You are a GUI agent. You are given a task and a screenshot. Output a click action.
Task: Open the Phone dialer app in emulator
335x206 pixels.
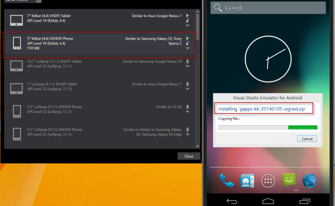click(226, 181)
